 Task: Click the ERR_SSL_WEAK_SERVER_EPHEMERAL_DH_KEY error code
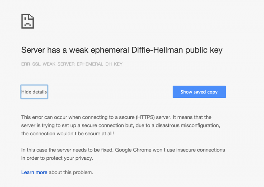[x=72, y=64]
